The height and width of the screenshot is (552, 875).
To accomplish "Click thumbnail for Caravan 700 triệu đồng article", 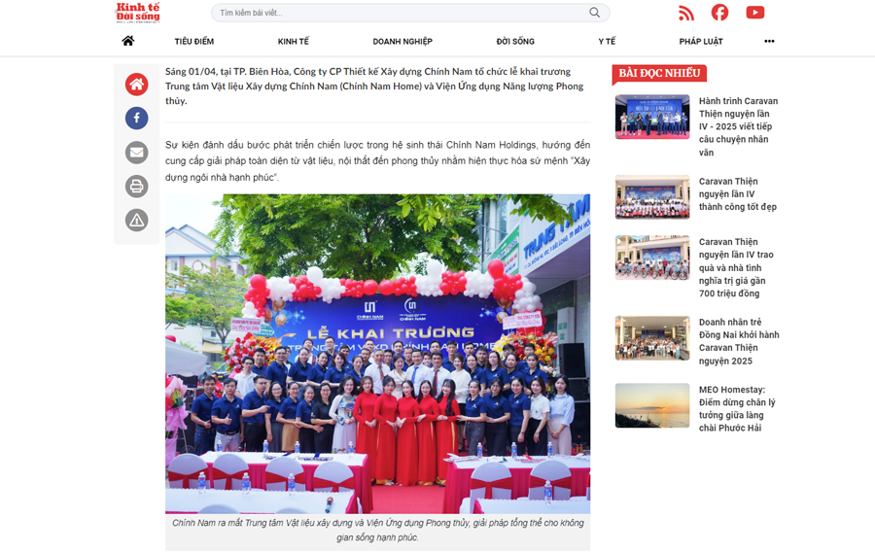I will [x=652, y=257].
